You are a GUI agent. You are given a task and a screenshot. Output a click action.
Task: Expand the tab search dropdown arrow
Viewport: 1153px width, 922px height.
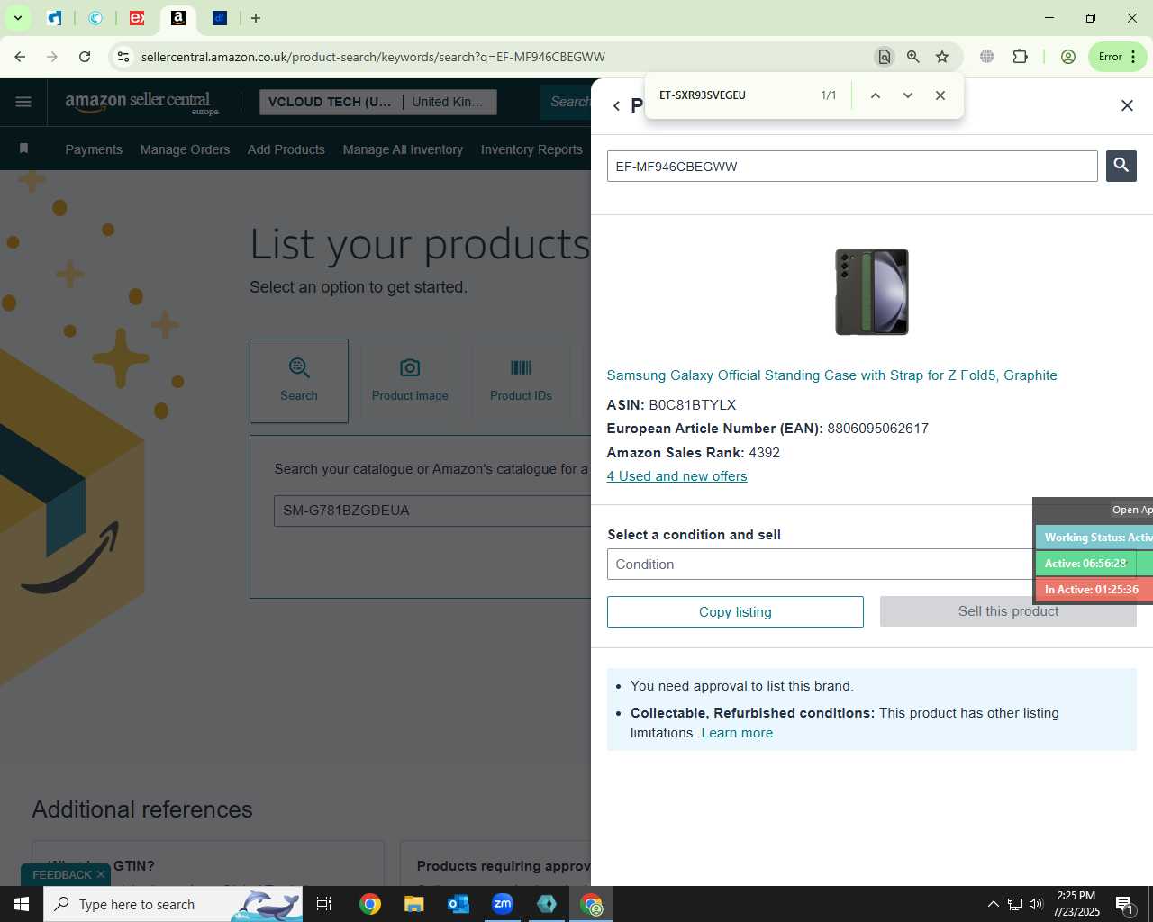17,18
